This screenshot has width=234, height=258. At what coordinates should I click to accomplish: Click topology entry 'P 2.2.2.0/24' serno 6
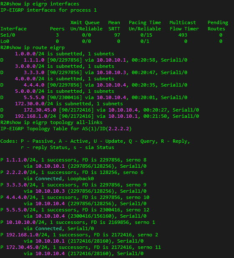[72, 173]
